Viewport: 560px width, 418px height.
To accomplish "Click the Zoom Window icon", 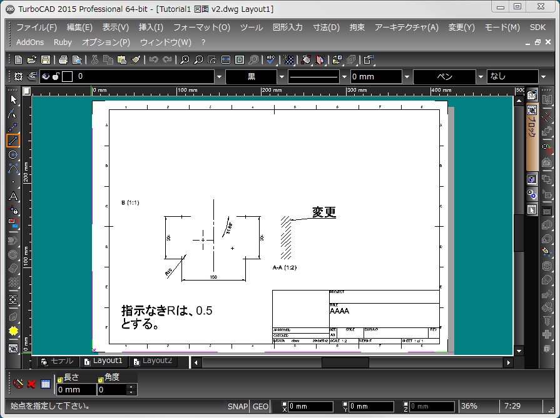I will (x=212, y=60).
